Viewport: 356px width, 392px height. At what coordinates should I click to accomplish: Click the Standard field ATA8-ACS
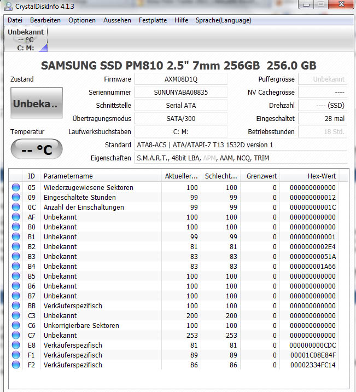click(x=241, y=145)
